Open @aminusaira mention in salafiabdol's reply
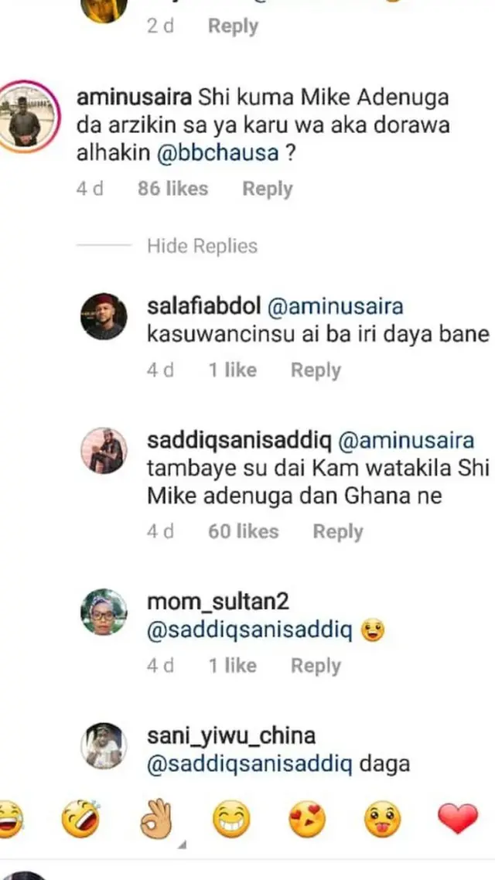Screen dimensions: 495x880 (335, 307)
